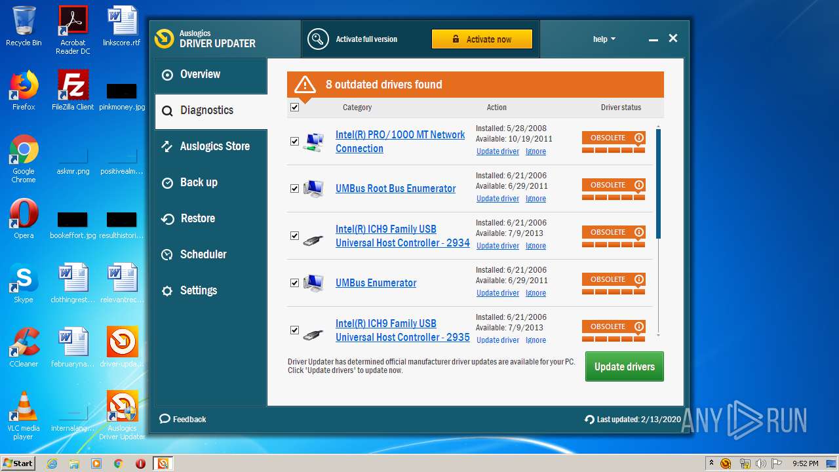Open Intel ICH9 USB Host Controller 2935 link

tap(402, 330)
